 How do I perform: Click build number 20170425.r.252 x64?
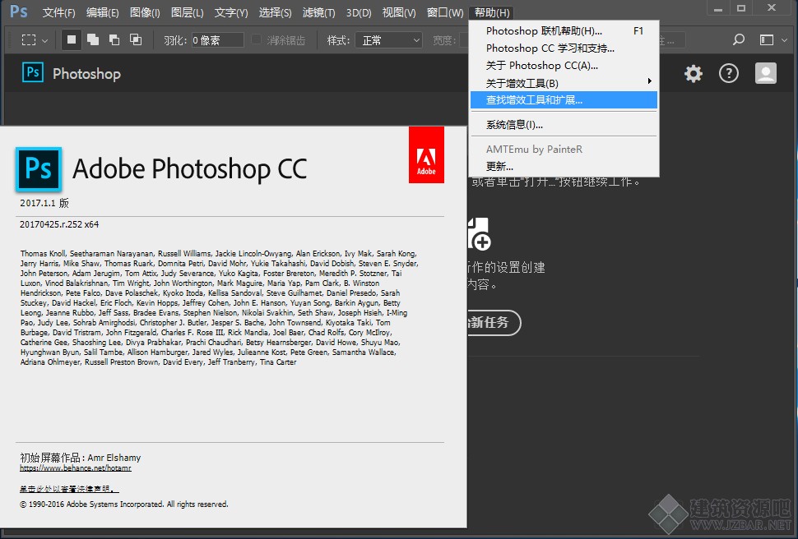[x=59, y=224]
